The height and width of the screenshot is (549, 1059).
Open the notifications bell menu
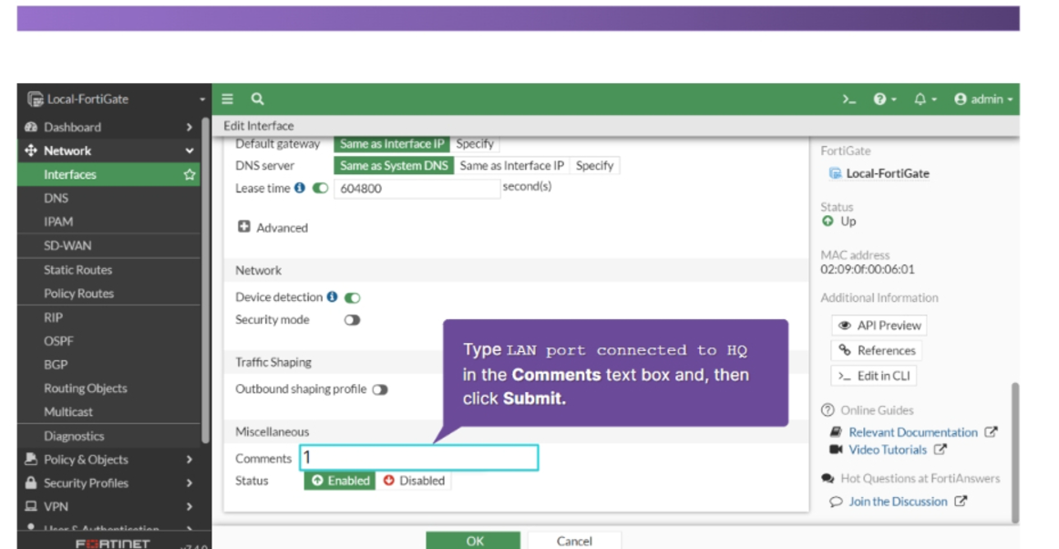click(x=925, y=99)
